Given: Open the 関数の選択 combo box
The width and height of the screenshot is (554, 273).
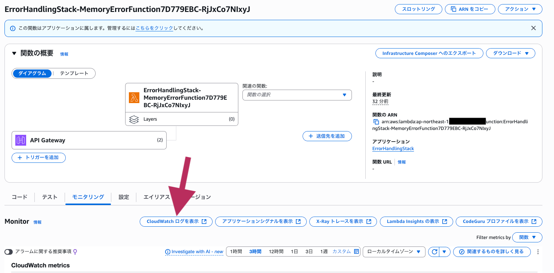Looking at the screenshot, I should 297,95.
